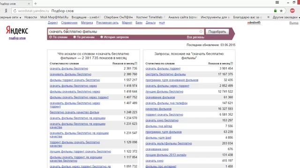Open скачать кино бесплатно link
The height and width of the screenshot is (168, 300).
click(162, 120)
